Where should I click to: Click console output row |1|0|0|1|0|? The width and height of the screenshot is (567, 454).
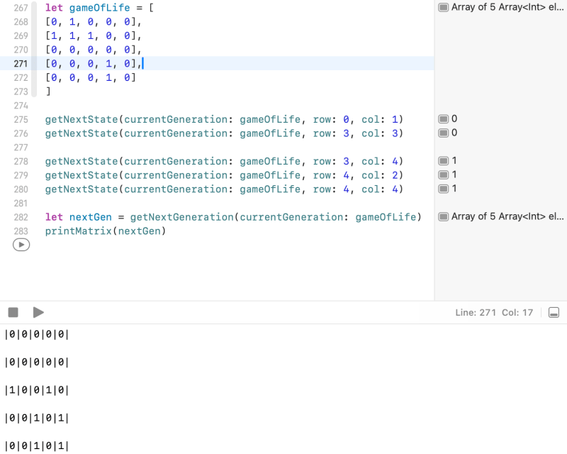point(37,390)
